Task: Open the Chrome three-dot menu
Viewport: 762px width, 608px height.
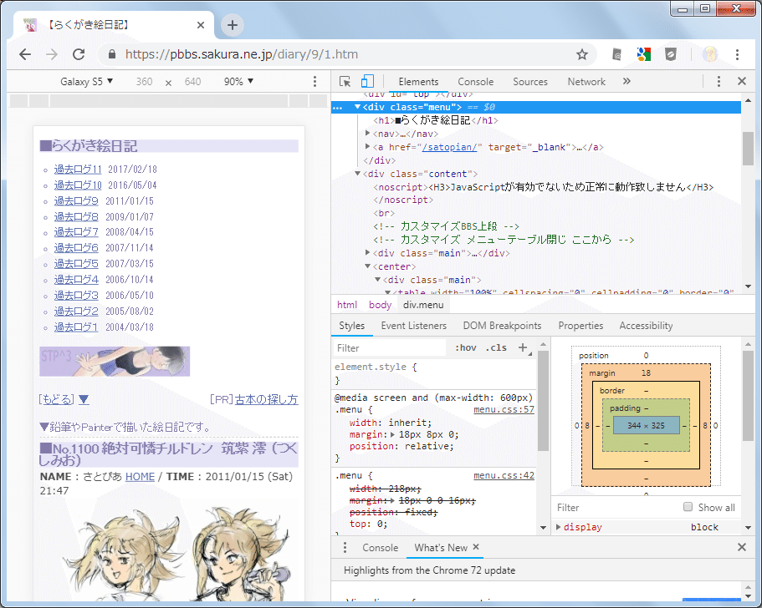Action: pos(737,54)
